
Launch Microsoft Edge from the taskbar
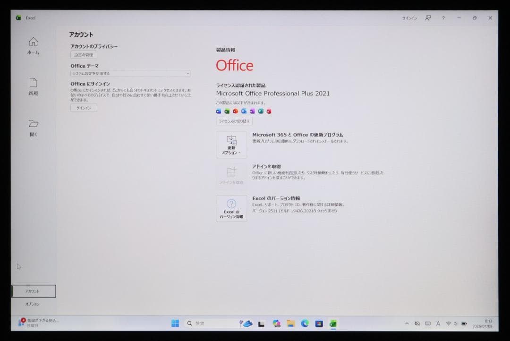click(305, 324)
